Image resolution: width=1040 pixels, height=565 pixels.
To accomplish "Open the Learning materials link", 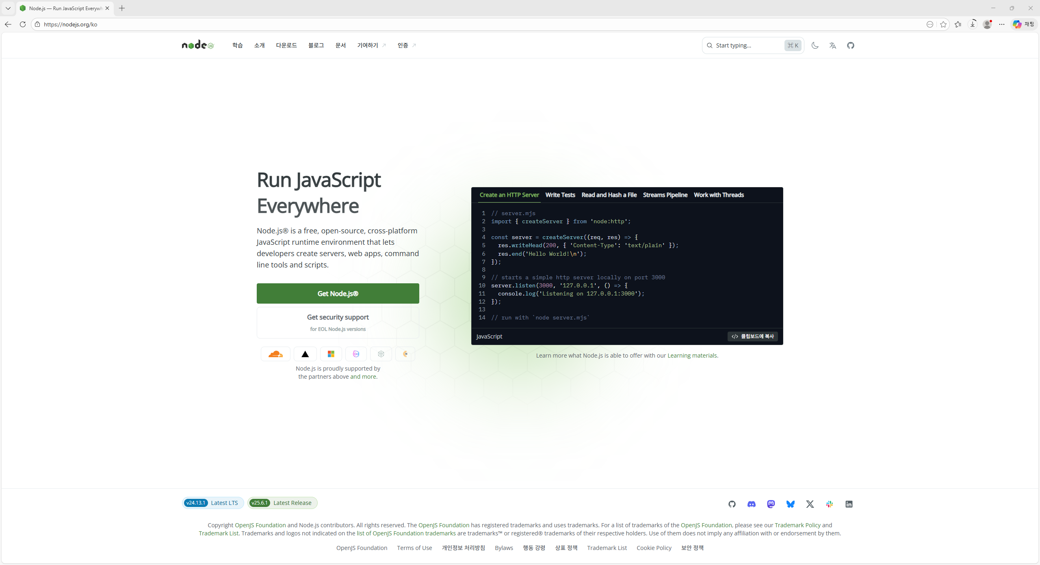I will tap(692, 355).
